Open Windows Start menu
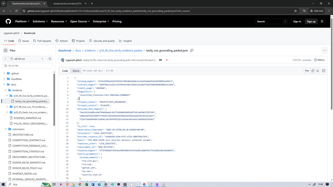The height and width of the screenshot is (187, 333). point(3,185)
